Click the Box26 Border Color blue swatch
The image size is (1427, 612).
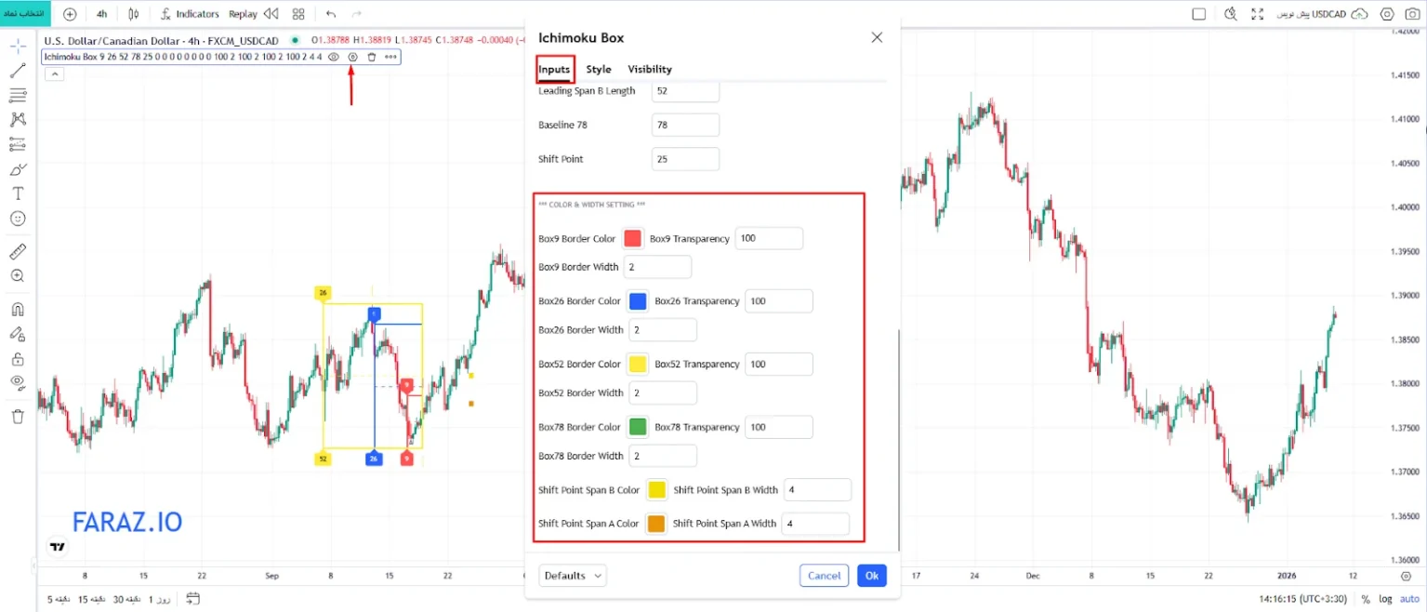point(638,301)
